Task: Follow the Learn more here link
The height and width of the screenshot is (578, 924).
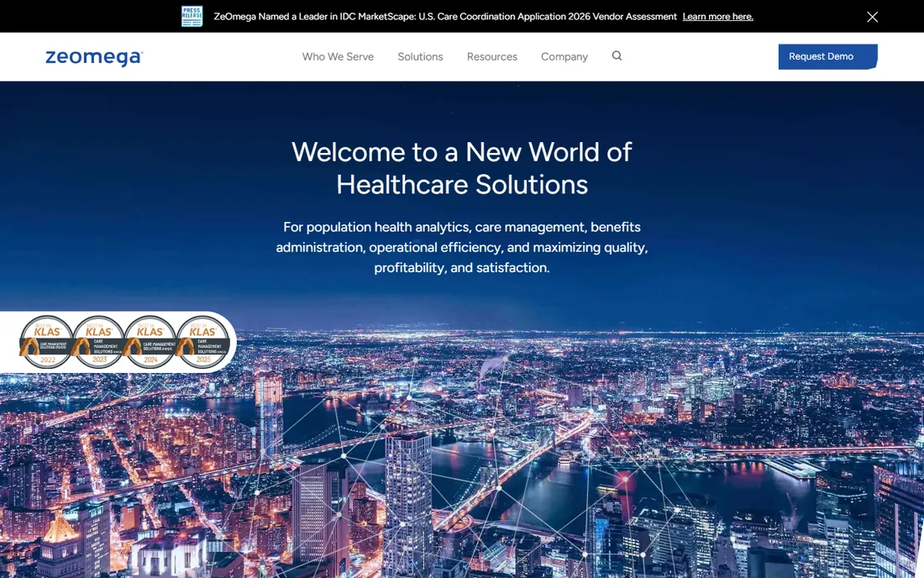Action: [x=717, y=17]
